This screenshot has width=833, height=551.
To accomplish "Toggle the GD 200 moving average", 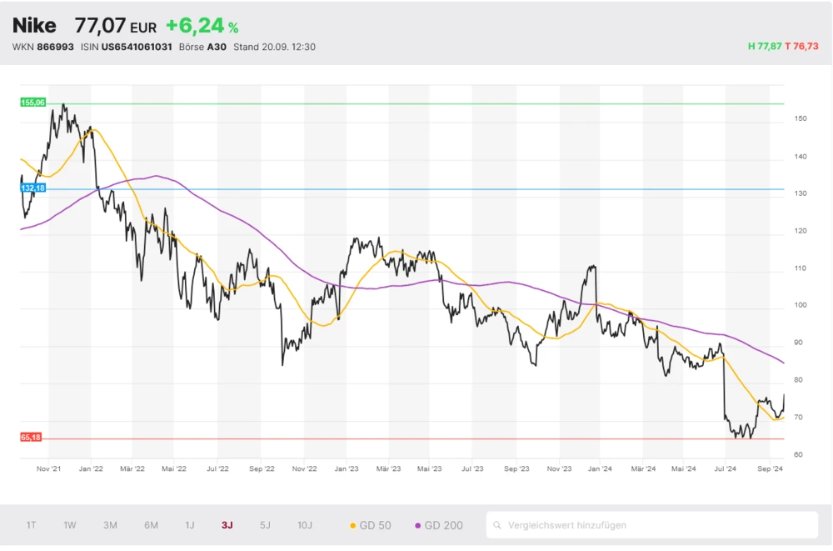I will pyautogui.click(x=439, y=525).
